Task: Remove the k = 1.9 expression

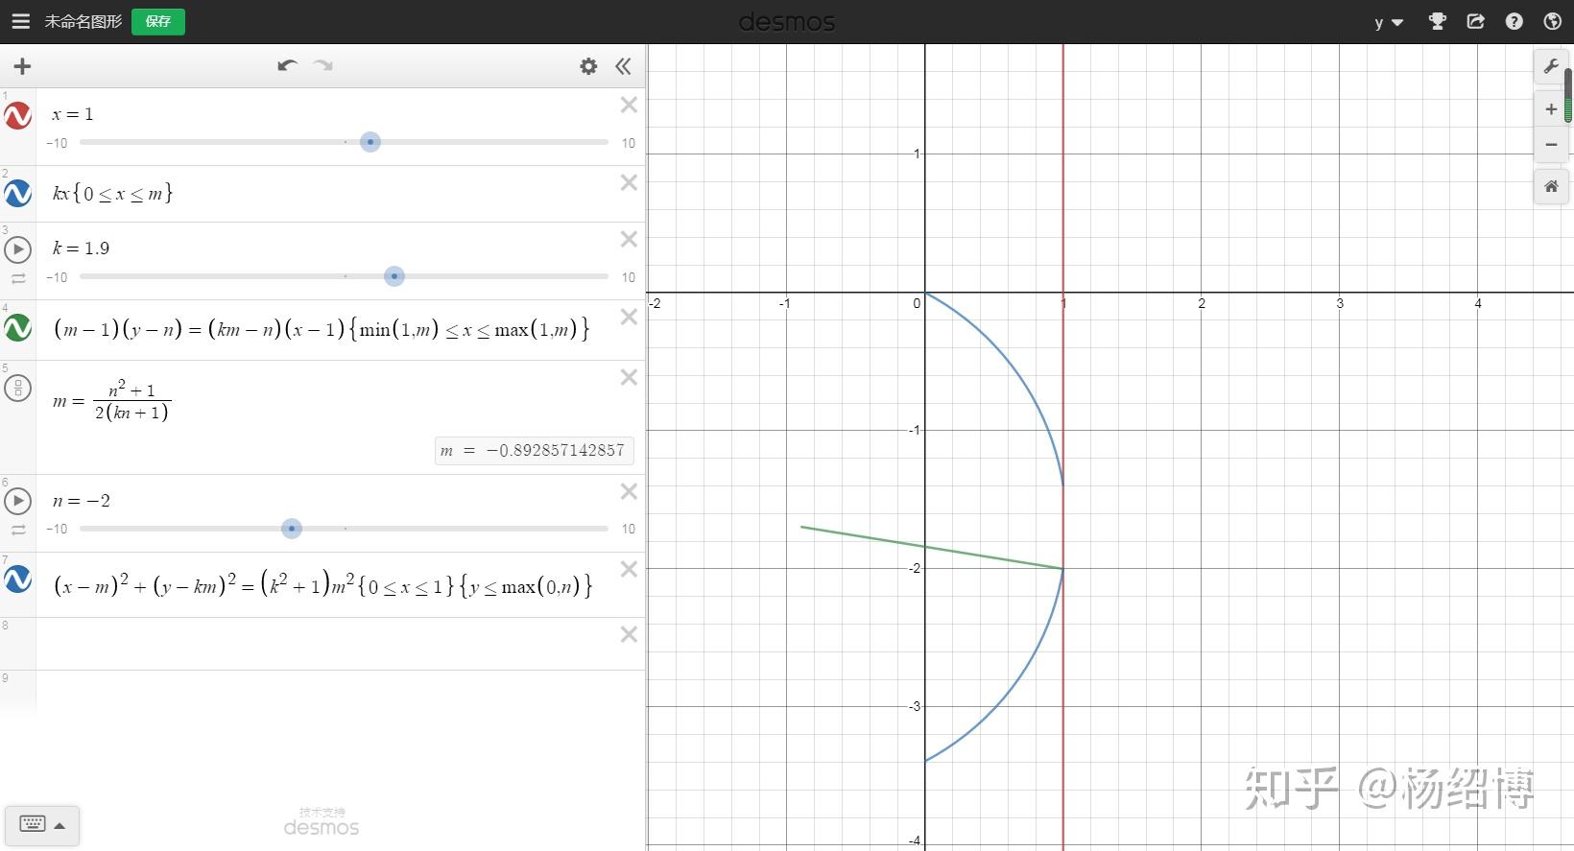Action: point(629,239)
